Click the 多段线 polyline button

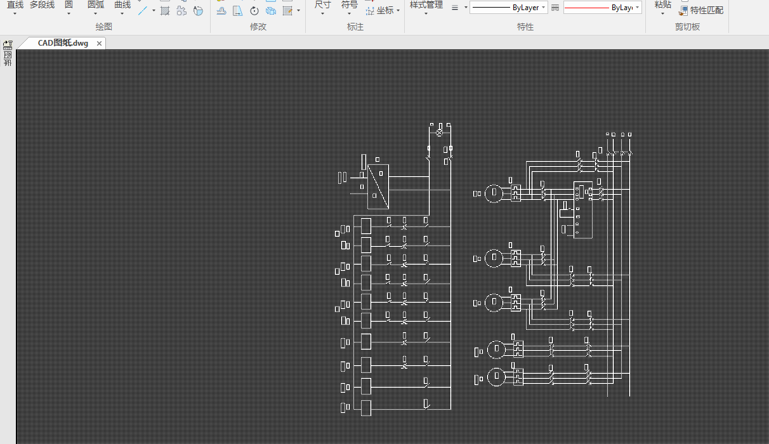tap(42, 5)
